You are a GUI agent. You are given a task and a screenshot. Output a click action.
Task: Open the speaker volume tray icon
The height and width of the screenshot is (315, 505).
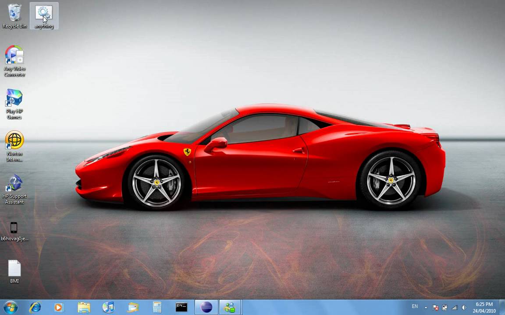(x=464, y=308)
